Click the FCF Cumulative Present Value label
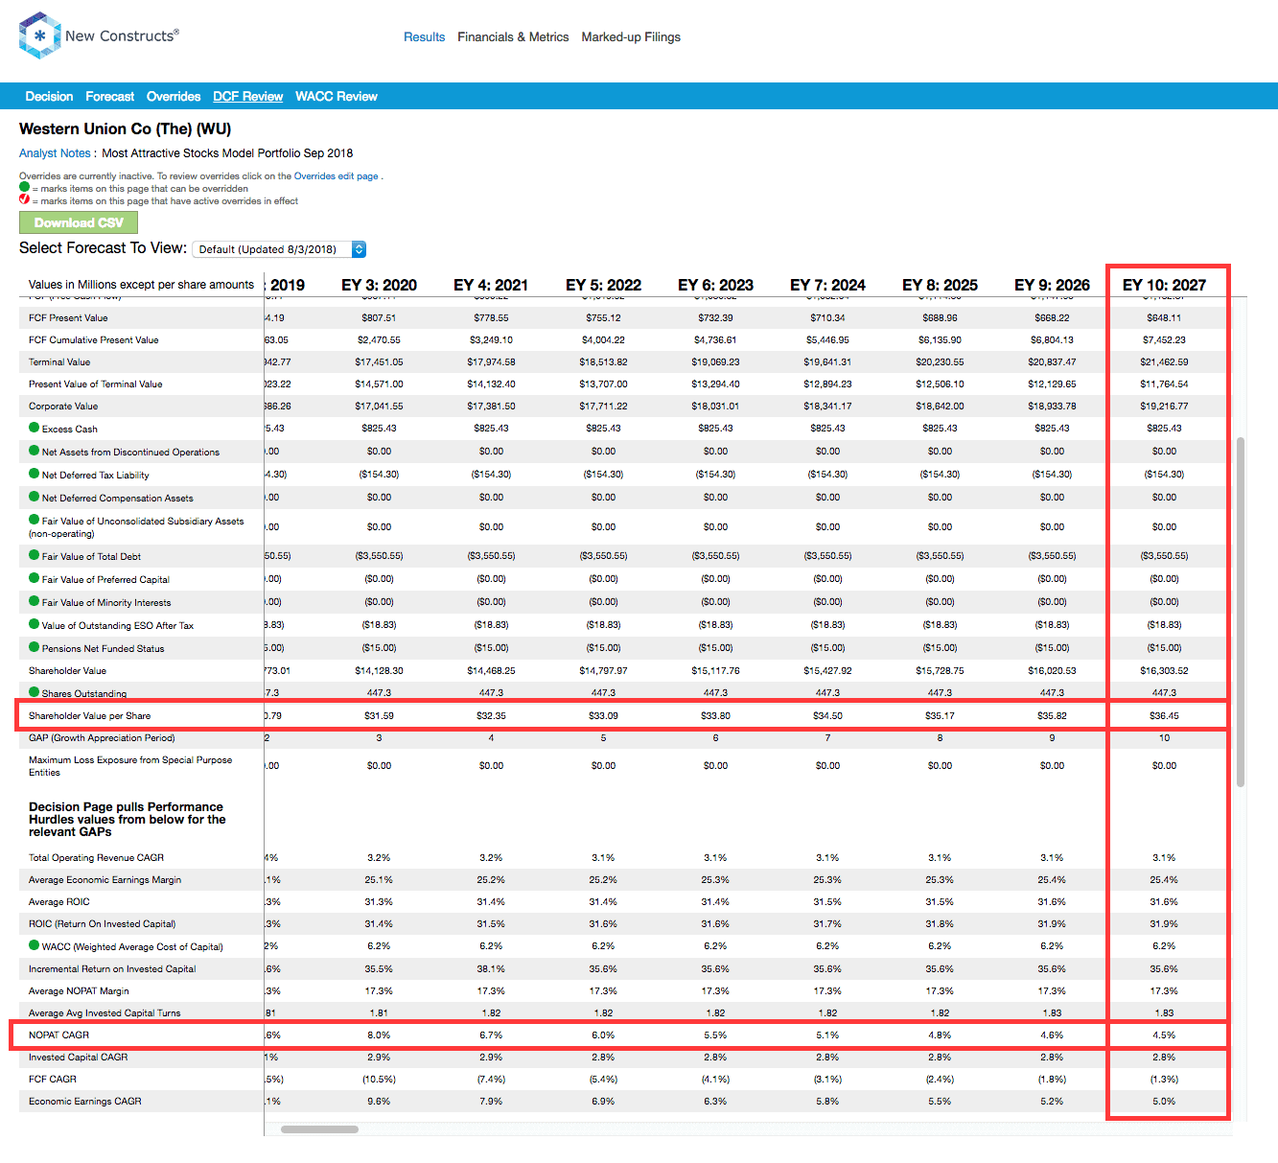This screenshot has width=1278, height=1163. pos(93,340)
